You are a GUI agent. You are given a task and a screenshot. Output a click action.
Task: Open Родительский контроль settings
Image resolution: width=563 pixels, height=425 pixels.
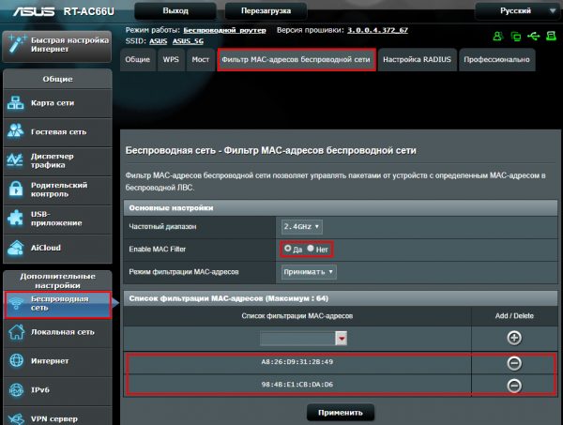[x=59, y=190]
